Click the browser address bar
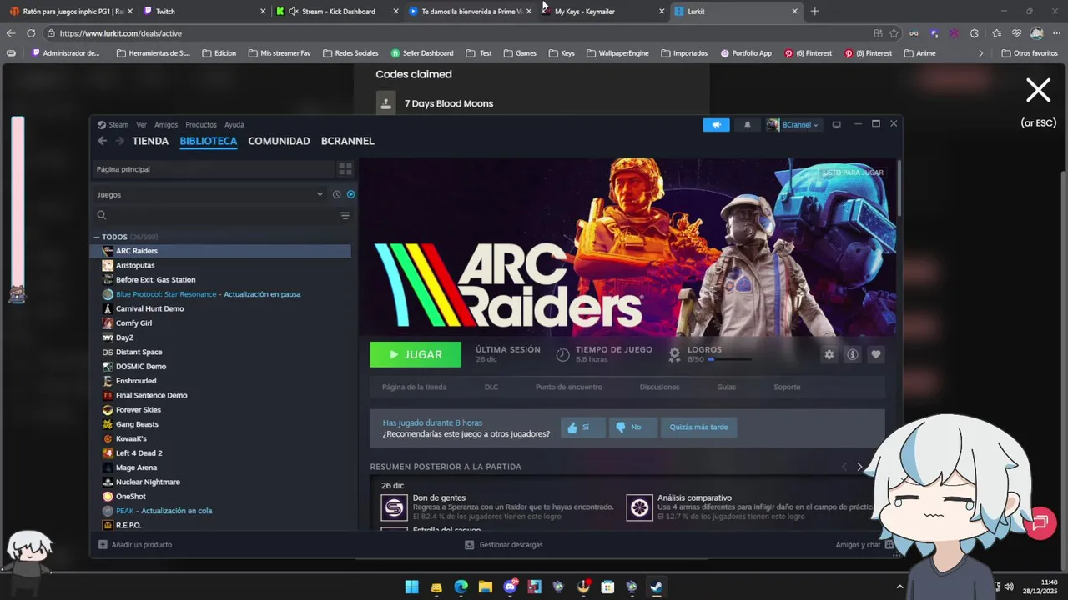This screenshot has width=1068, height=600. click(x=459, y=33)
